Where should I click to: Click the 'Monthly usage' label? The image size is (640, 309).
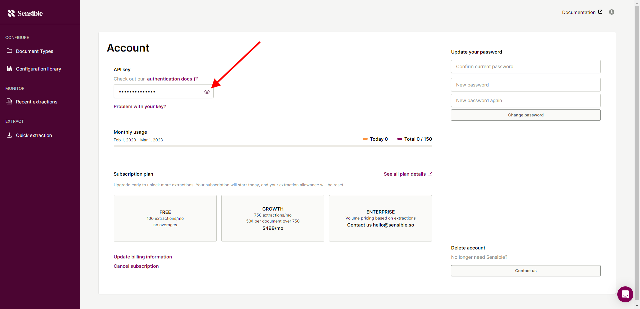pyautogui.click(x=130, y=132)
